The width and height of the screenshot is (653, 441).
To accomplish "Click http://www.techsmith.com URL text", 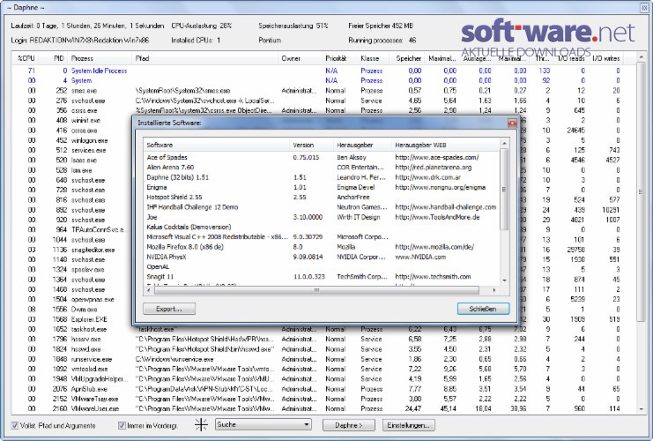I will 433,276.
